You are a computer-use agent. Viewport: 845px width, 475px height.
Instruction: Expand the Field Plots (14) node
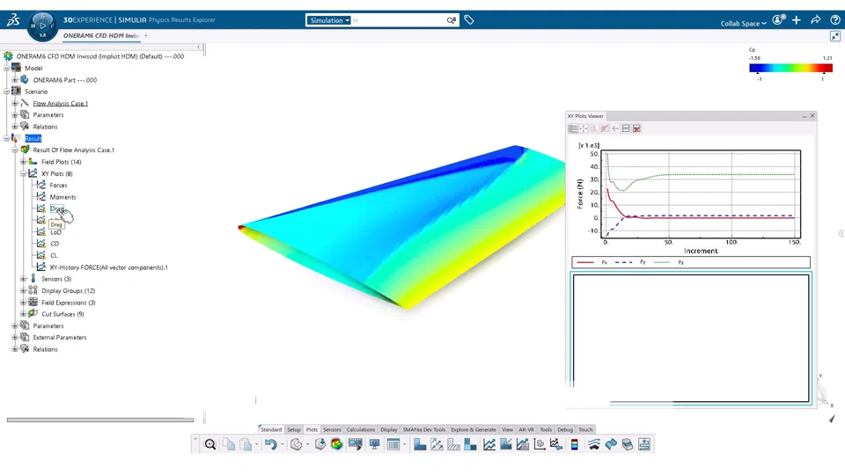click(x=23, y=162)
